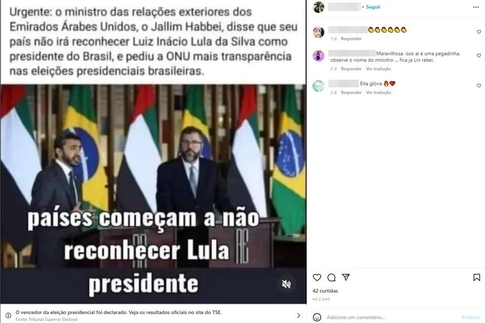
Task: Reply to the 'Eita glória' comment
Action: (351, 92)
